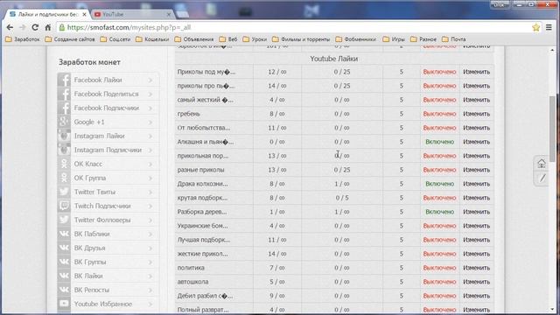The width and height of the screenshot is (560, 315).
Task: Click the ОК Группа sidebar icon
Action: (x=64, y=178)
